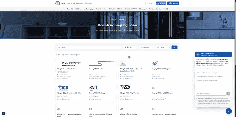Open the Nền tảng số menu
The image size is (236, 117).
coord(143,9)
